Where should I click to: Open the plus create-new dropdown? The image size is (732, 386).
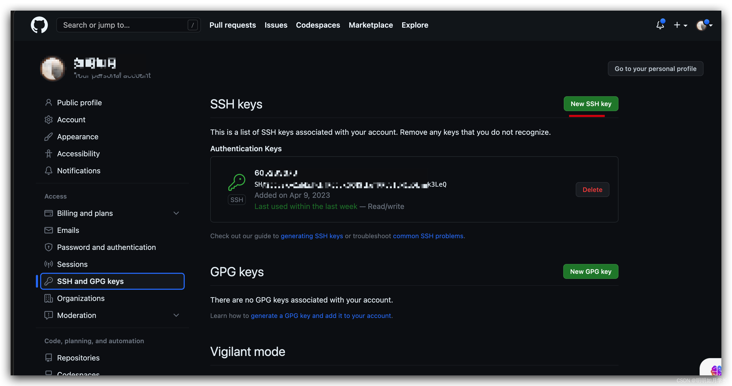click(680, 25)
